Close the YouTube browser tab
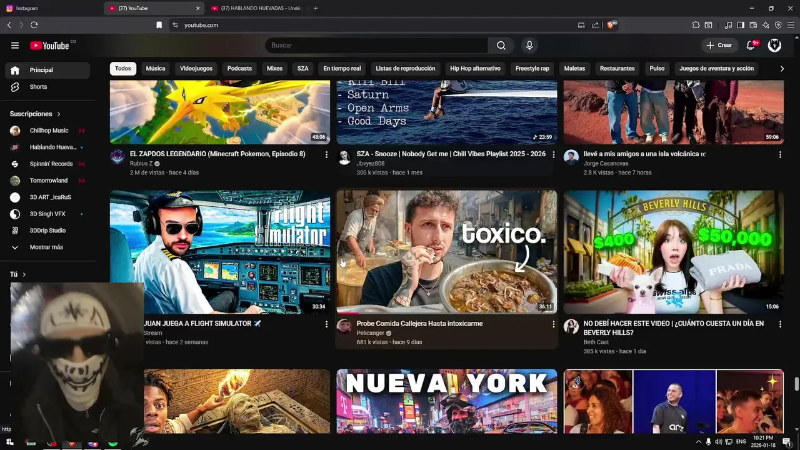The width and height of the screenshot is (800, 450). (x=198, y=8)
